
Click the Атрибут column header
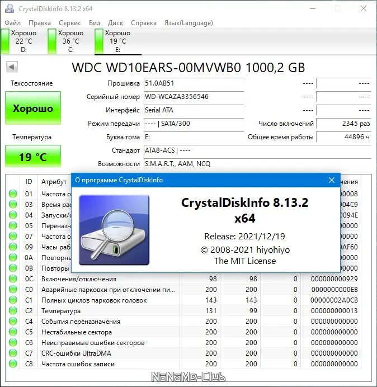(54, 182)
